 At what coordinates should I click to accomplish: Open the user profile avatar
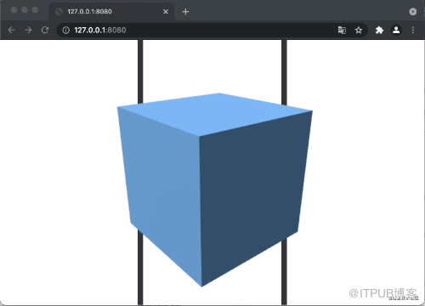click(396, 30)
